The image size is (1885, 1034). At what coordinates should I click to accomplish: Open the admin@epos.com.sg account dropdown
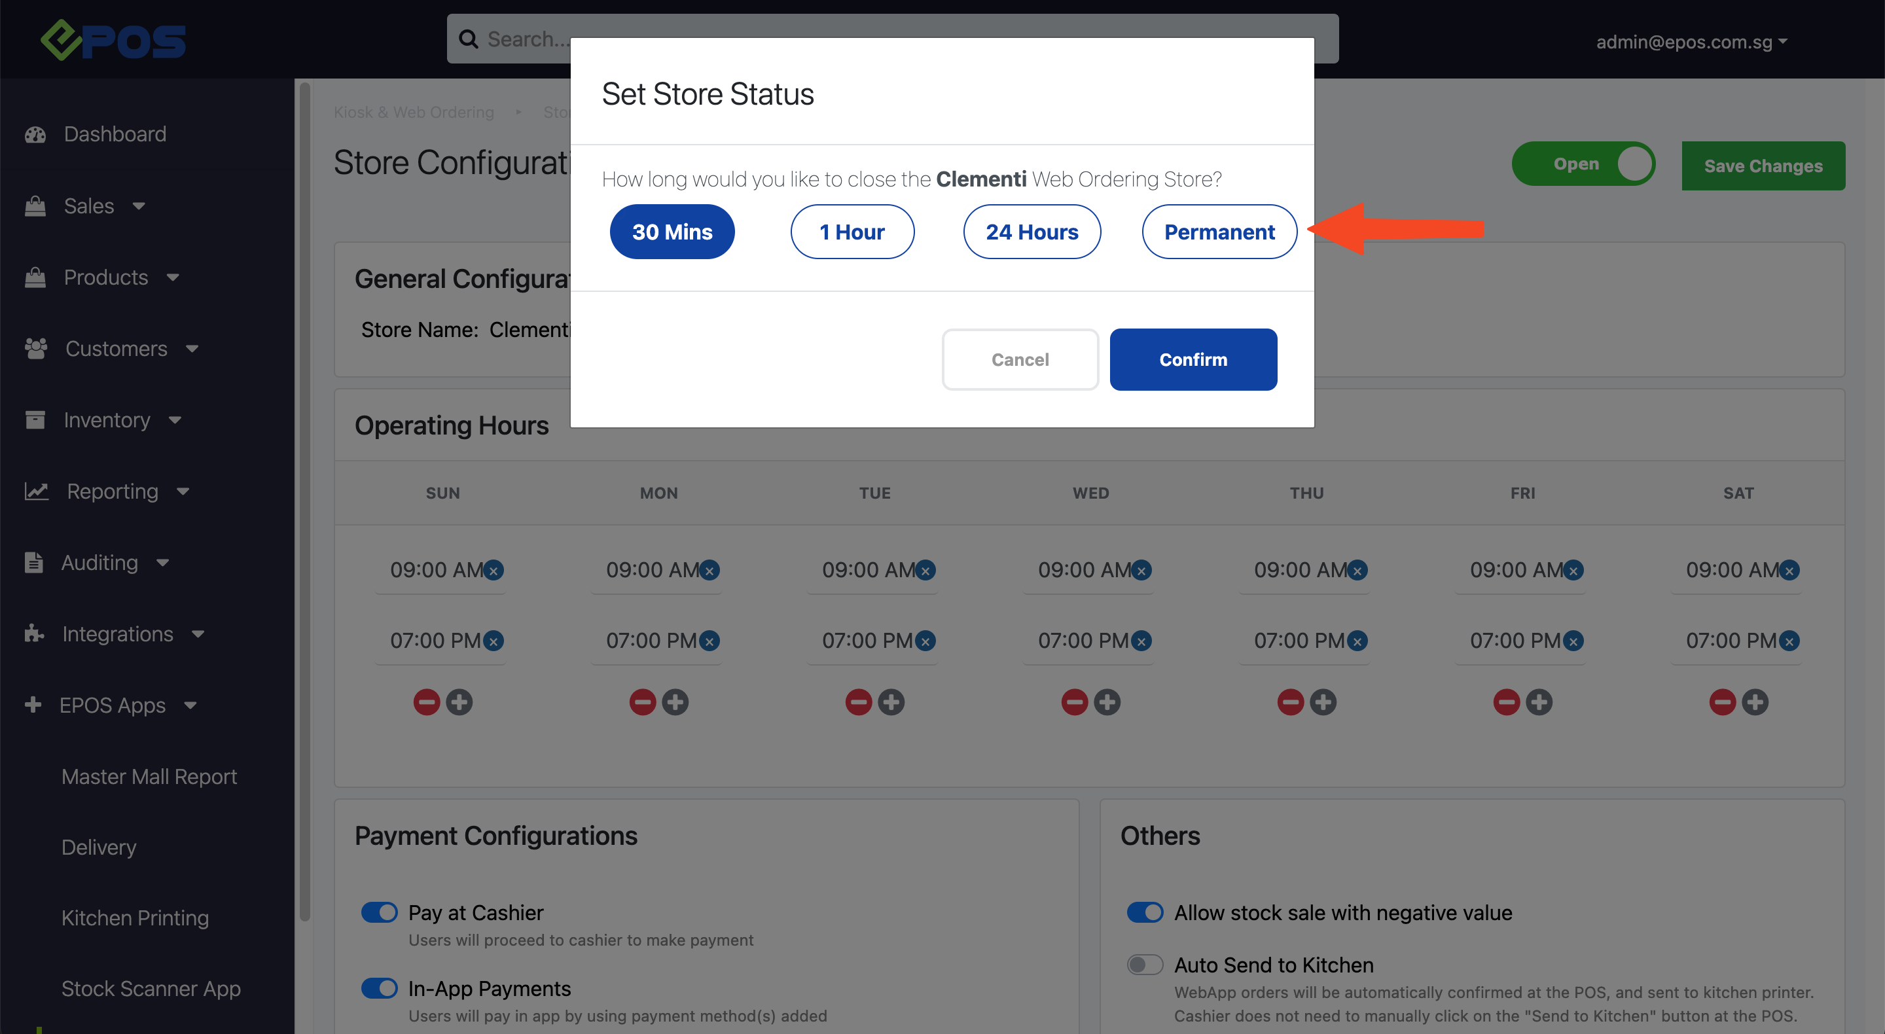pyautogui.click(x=1692, y=42)
